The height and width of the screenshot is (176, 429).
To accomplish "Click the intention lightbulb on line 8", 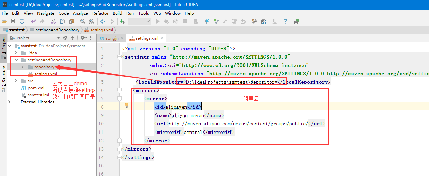I will (x=127, y=105).
